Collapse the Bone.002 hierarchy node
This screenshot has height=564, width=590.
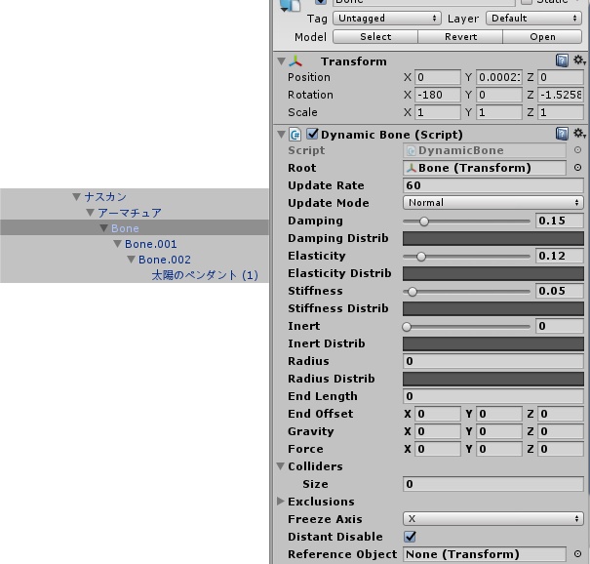coord(131,260)
